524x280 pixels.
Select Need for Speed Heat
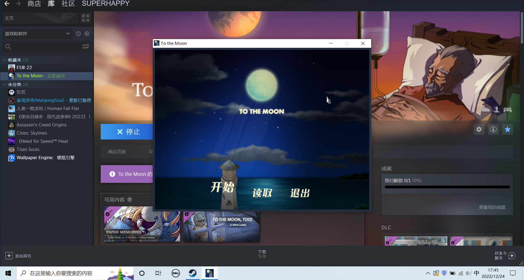click(47, 141)
